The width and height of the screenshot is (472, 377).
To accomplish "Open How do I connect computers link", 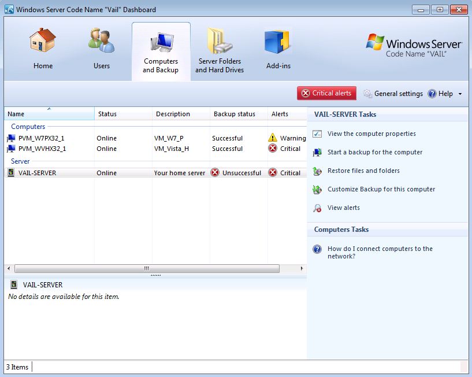I will 380,253.
